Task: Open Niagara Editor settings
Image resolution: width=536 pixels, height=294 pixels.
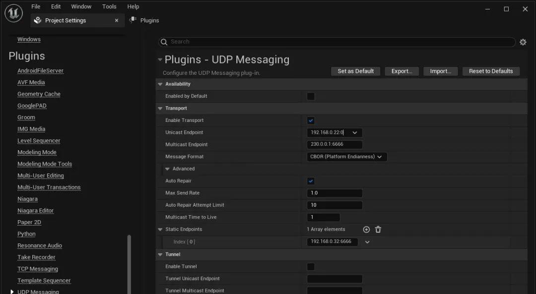Action: (36, 210)
